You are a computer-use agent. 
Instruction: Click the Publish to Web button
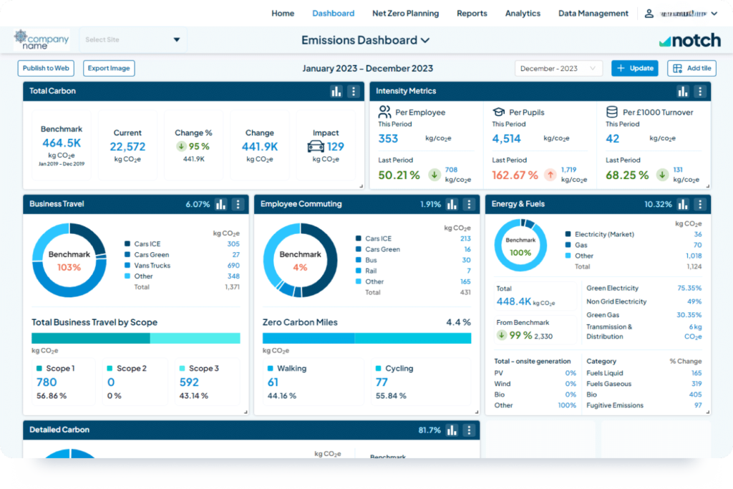coord(45,68)
